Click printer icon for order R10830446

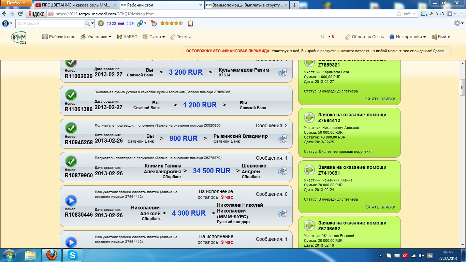282,213
